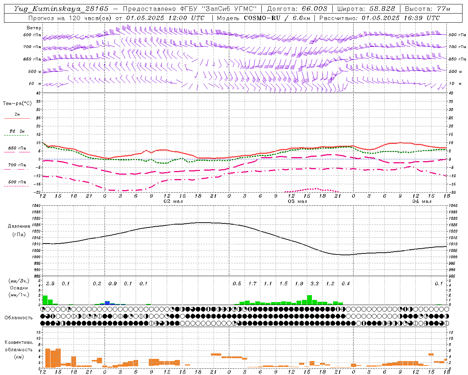
Task: Click the 'Конвективн.' convective cloud label
Action: (x=19, y=342)
